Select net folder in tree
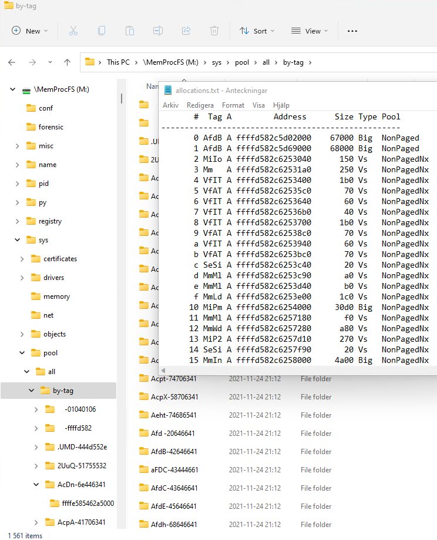437x540 pixels. point(49,315)
